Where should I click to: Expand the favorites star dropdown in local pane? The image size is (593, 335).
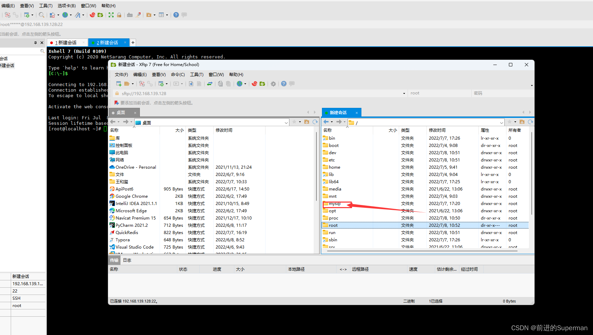pos(300,122)
